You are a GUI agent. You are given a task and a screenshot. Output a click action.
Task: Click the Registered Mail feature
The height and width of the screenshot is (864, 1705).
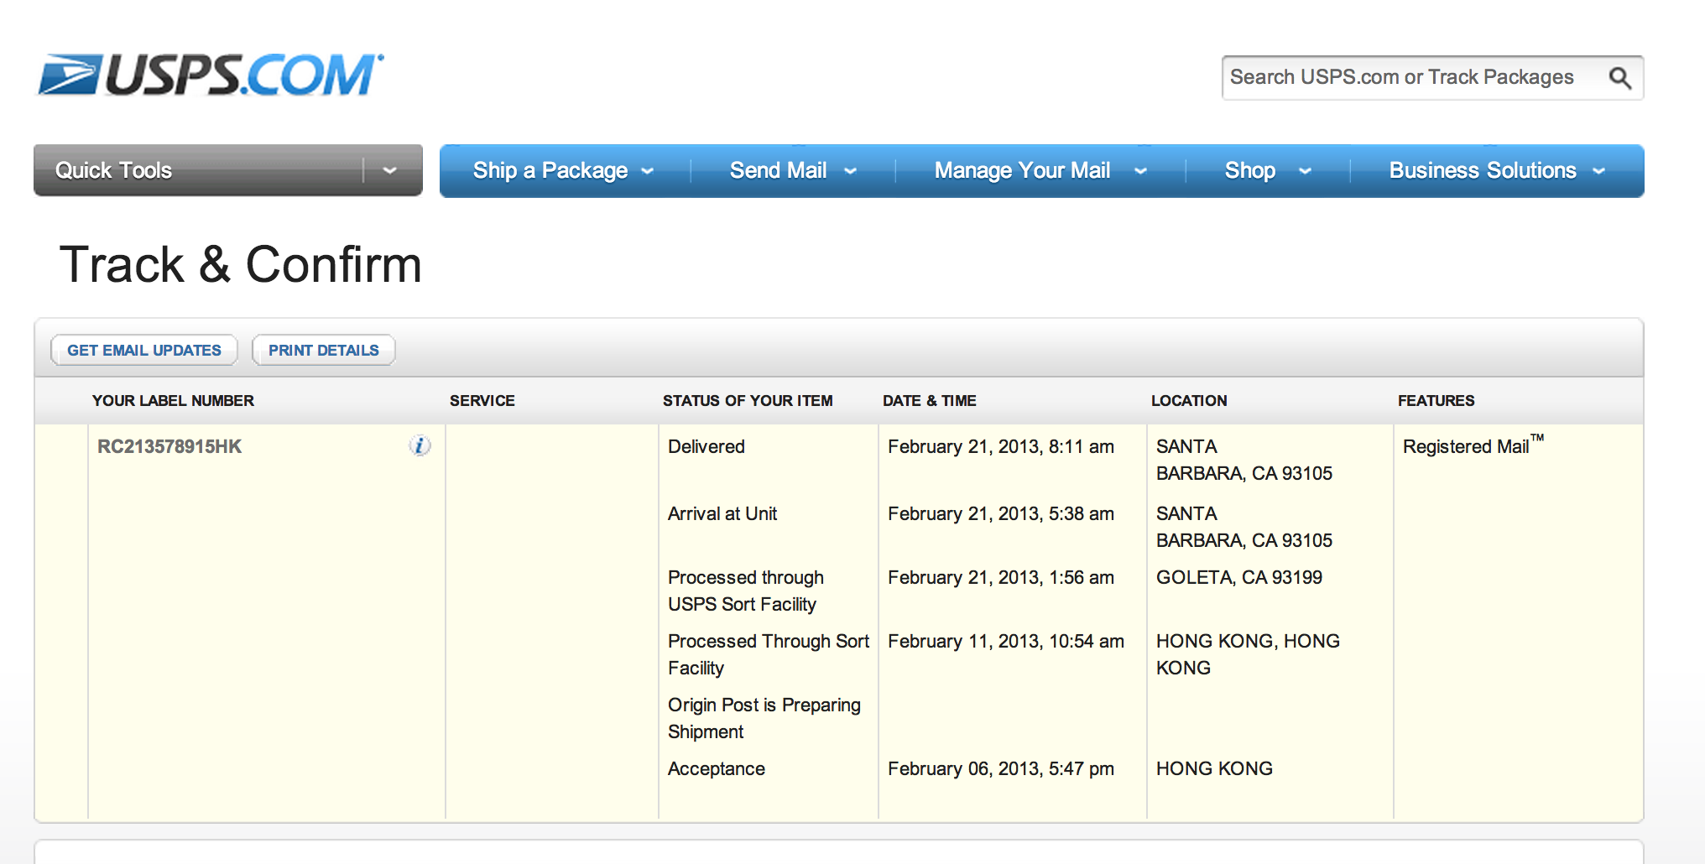pos(1473,445)
